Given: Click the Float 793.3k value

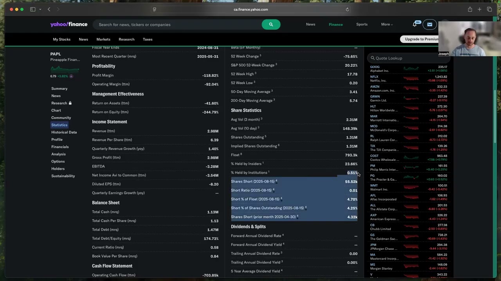Looking at the screenshot, I should point(351,155).
